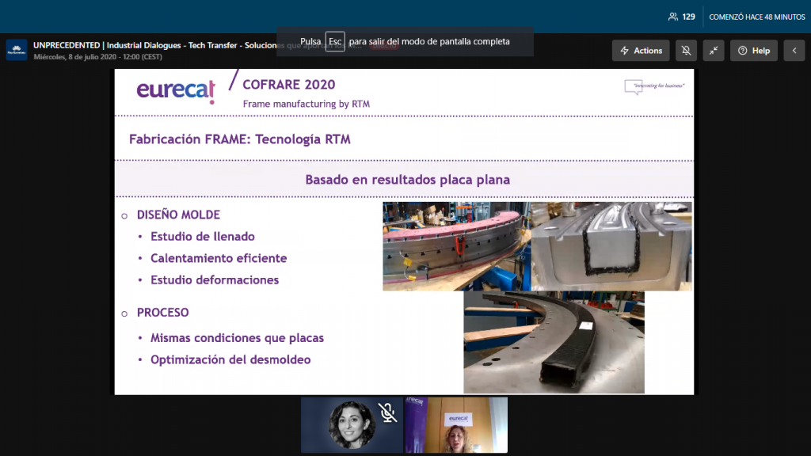Click the event date Miércoles, 8 de julio 2020
Viewport: 811px width, 456px height.
[97, 57]
